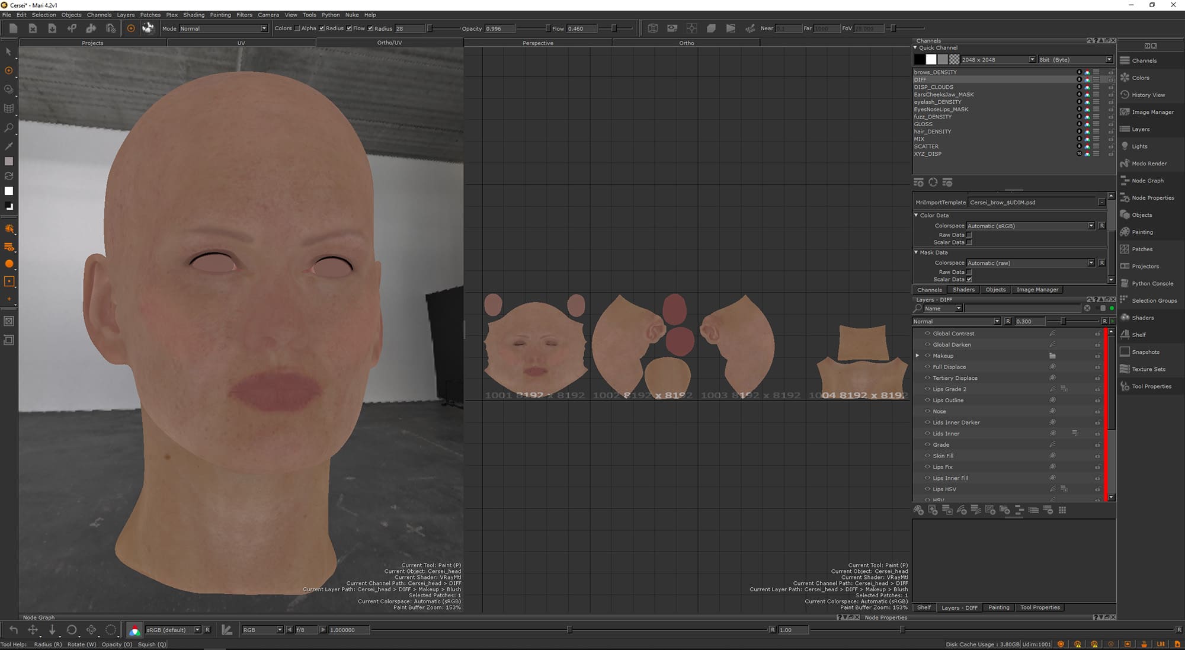Expand the Makeup layer group
Viewport: 1185px width, 650px height.
[918, 356]
